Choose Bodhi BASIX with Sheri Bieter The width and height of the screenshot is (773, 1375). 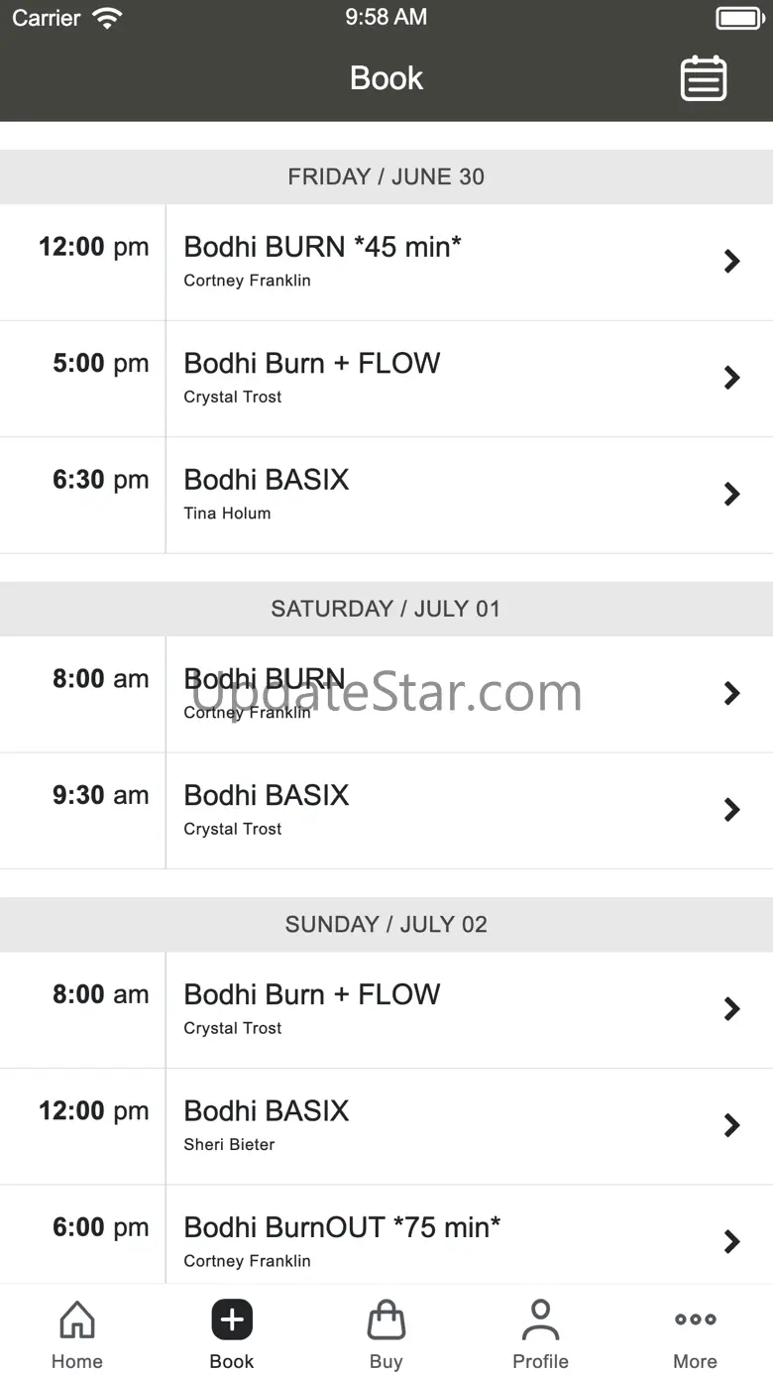267,1111
